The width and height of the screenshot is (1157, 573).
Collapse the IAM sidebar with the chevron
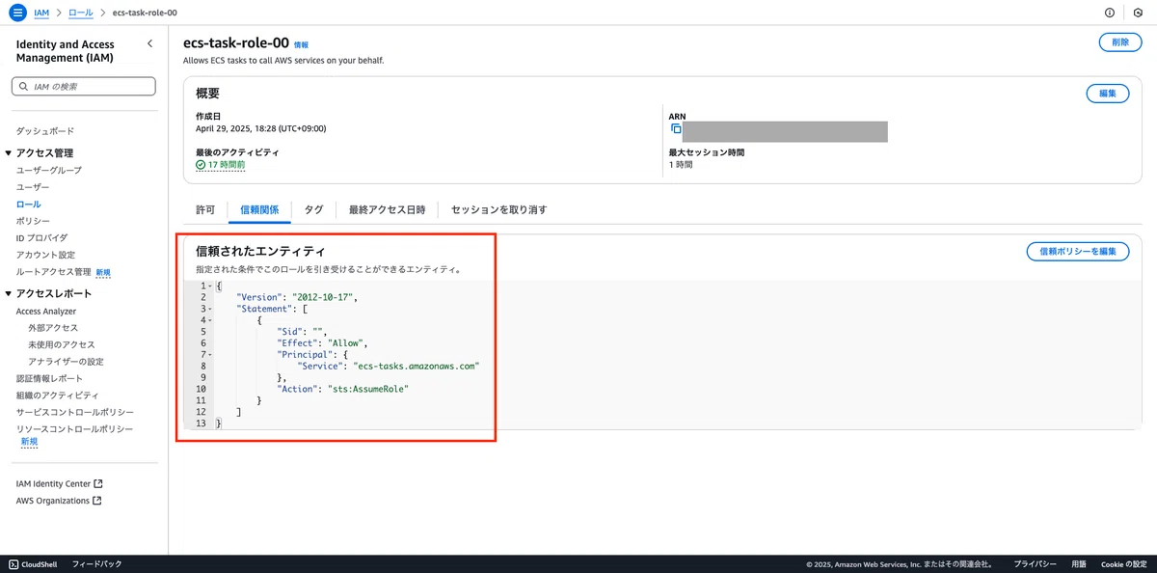click(x=149, y=44)
